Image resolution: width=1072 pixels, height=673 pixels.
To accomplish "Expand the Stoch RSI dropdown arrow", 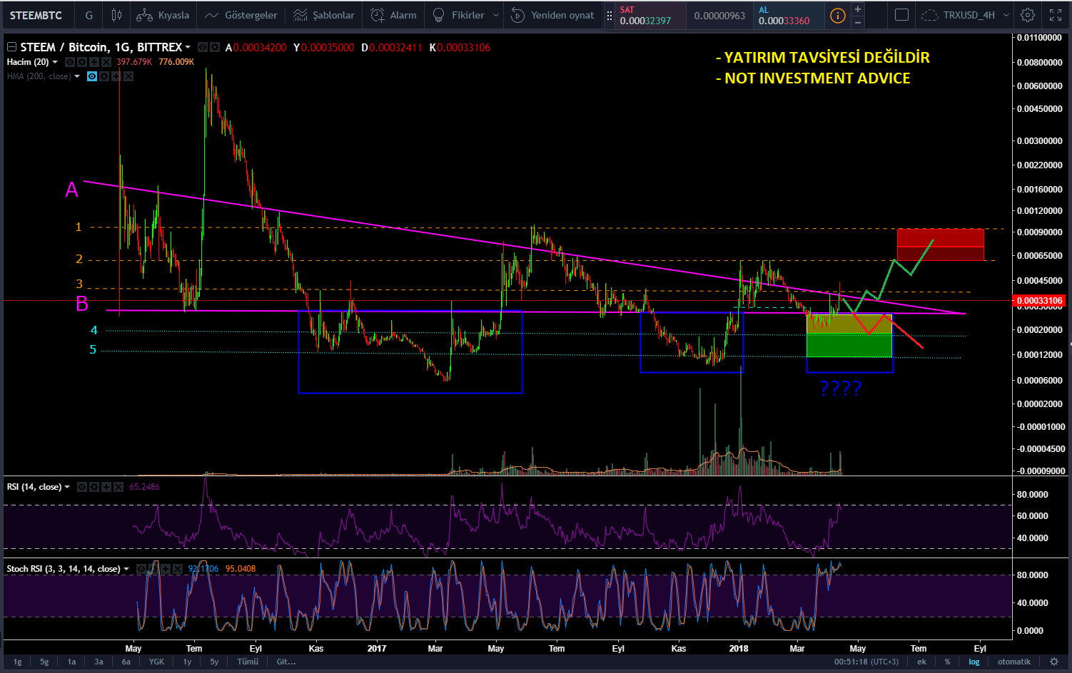I will (126, 569).
